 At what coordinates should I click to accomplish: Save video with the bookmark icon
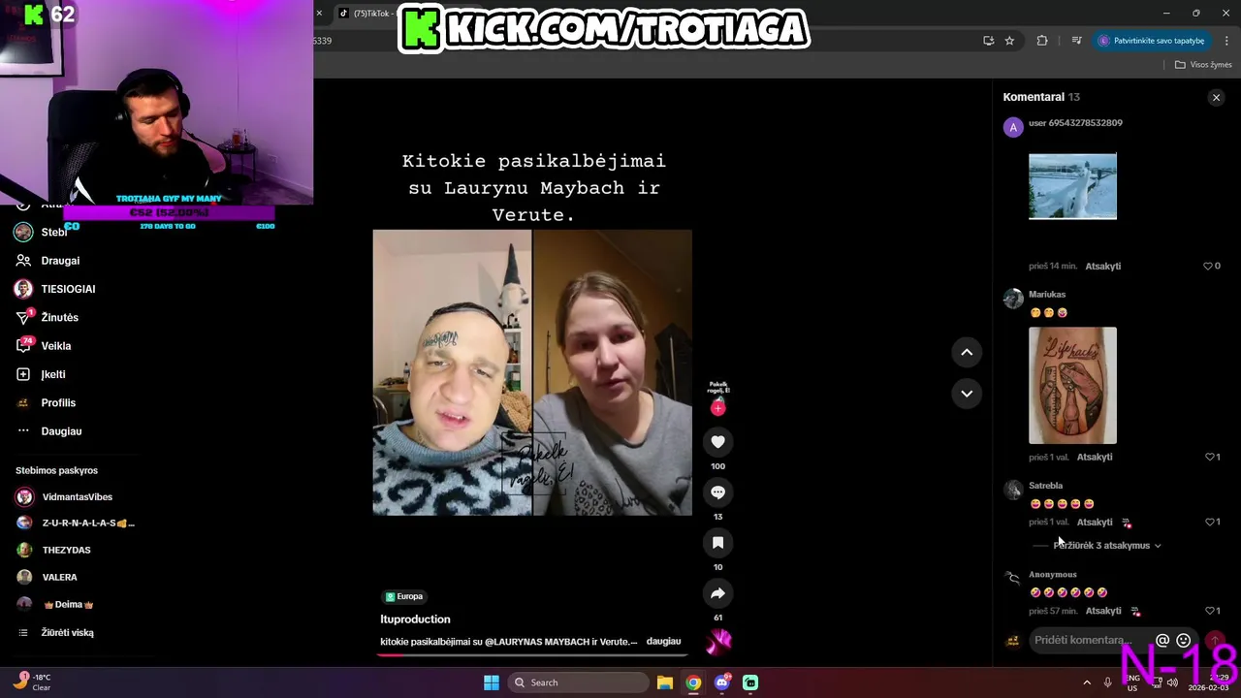[x=717, y=543]
